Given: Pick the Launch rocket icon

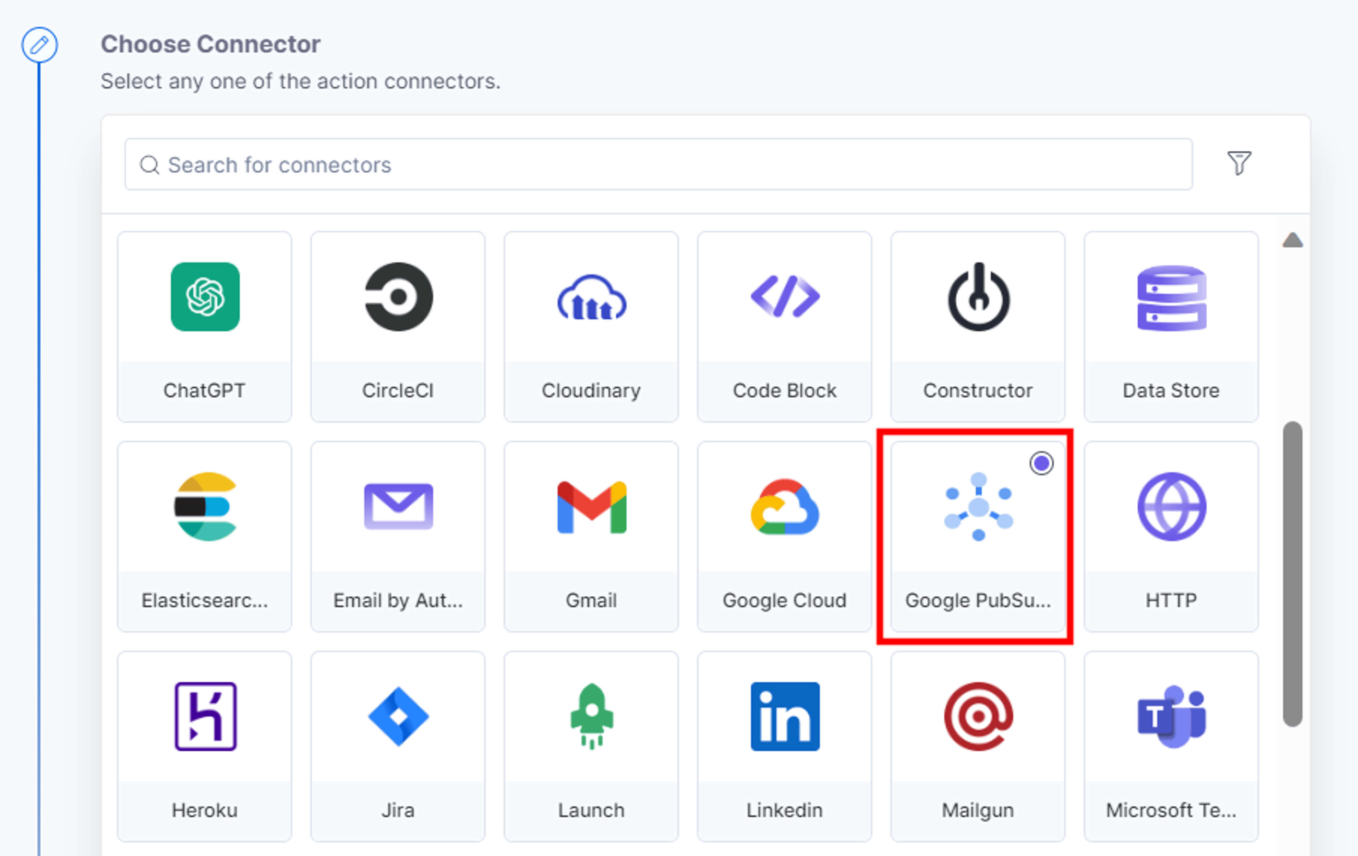Looking at the screenshot, I should click(592, 716).
